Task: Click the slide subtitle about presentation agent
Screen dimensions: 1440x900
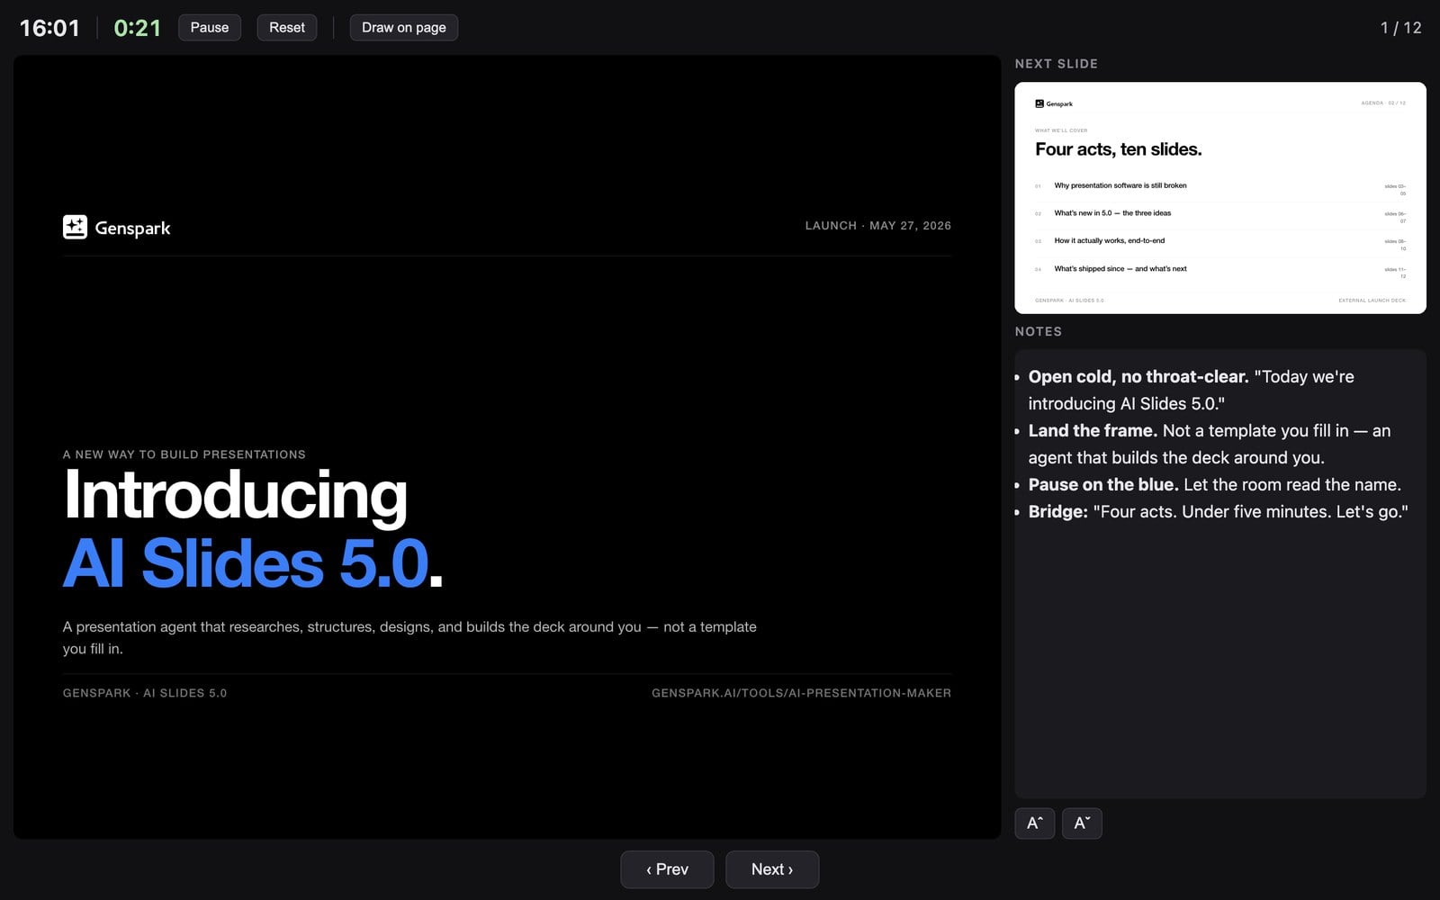Action: tap(409, 637)
